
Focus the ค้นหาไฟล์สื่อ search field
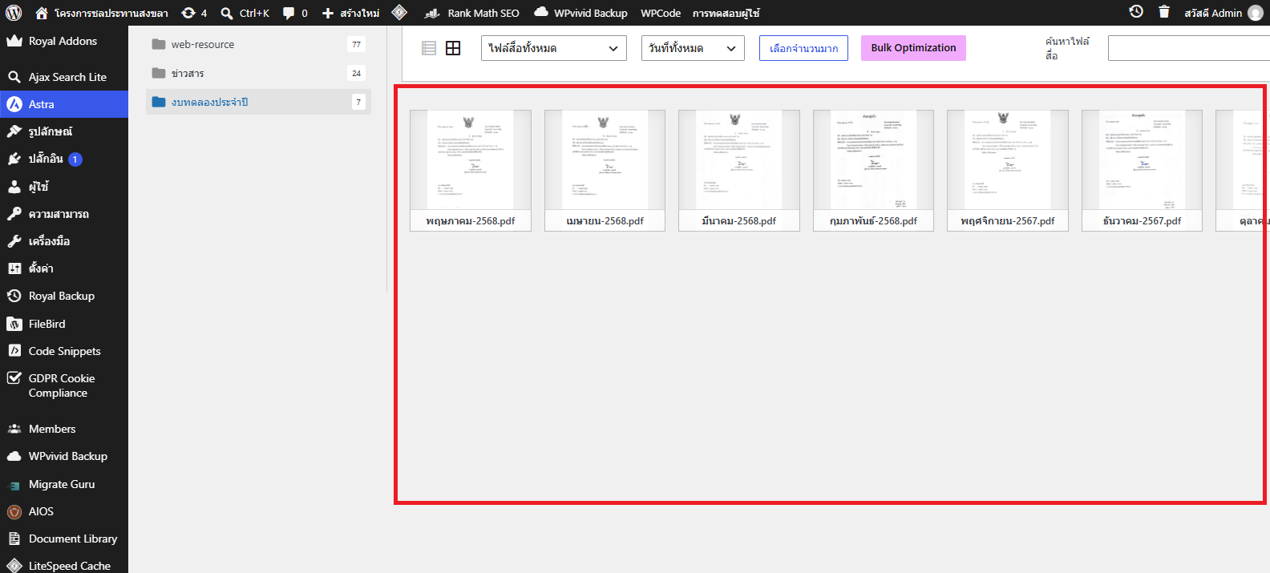coord(1188,48)
